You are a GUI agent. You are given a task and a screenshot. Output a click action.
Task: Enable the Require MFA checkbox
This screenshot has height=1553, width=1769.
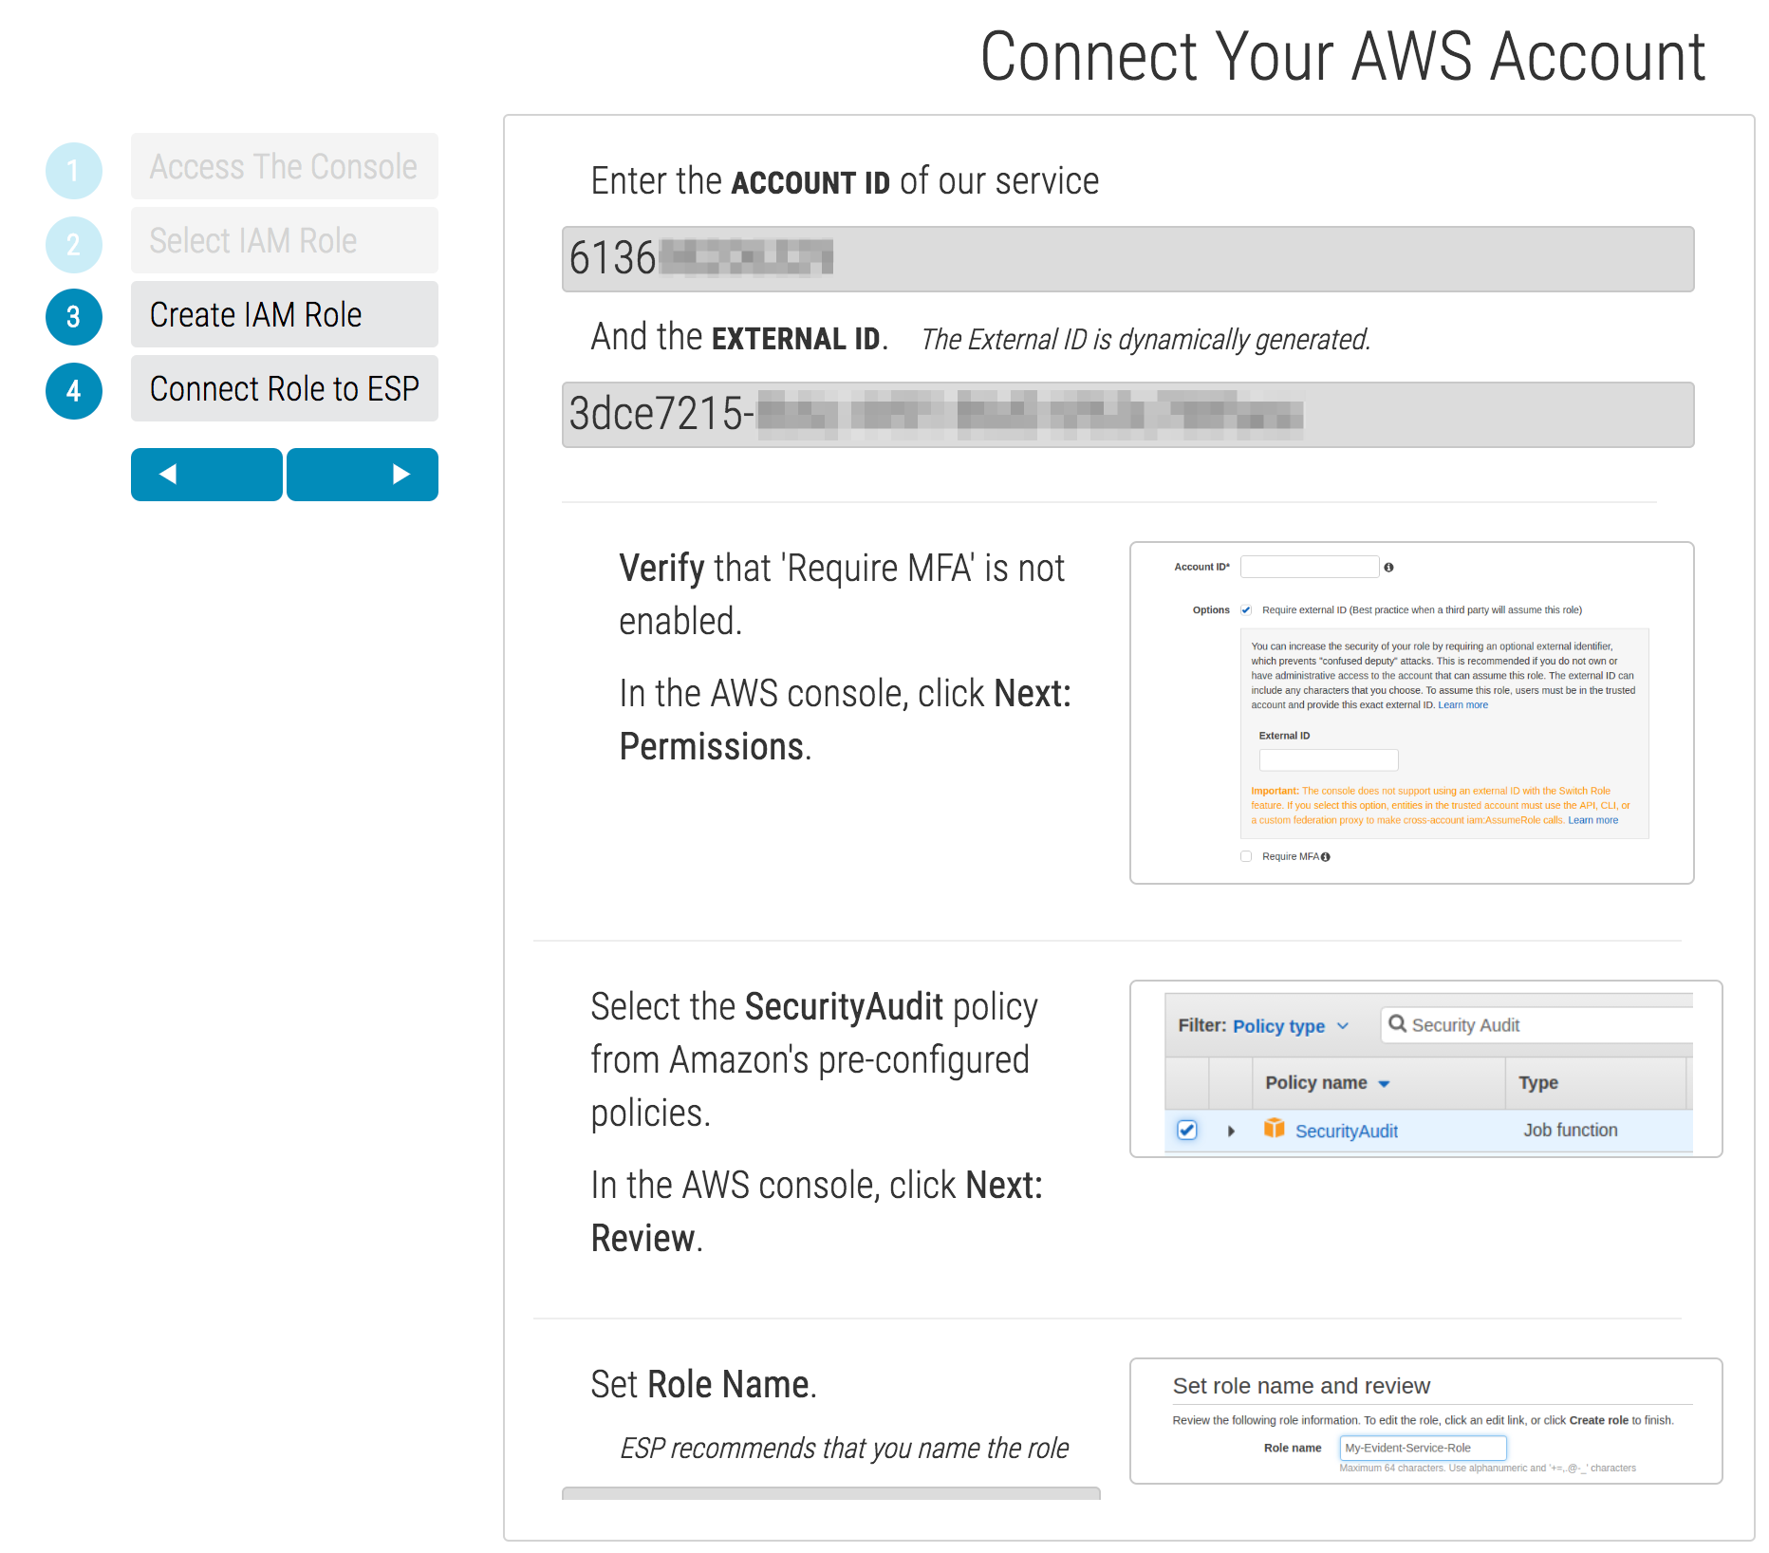tap(1246, 856)
